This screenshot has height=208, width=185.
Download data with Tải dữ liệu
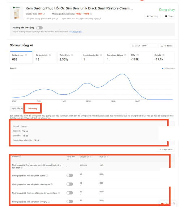coord(167,46)
